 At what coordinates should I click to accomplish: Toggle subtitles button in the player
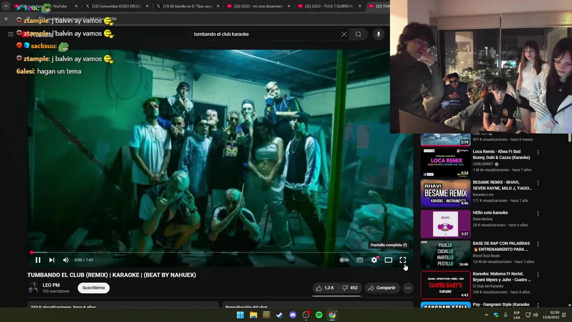pyautogui.click(x=360, y=260)
